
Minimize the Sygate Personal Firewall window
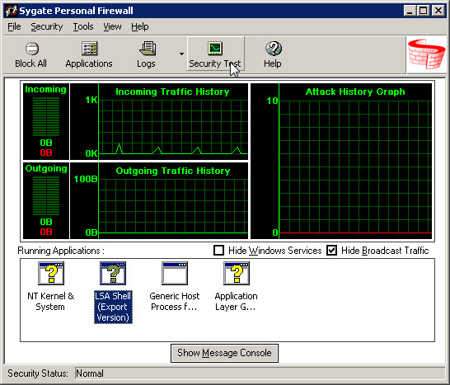coord(410,11)
